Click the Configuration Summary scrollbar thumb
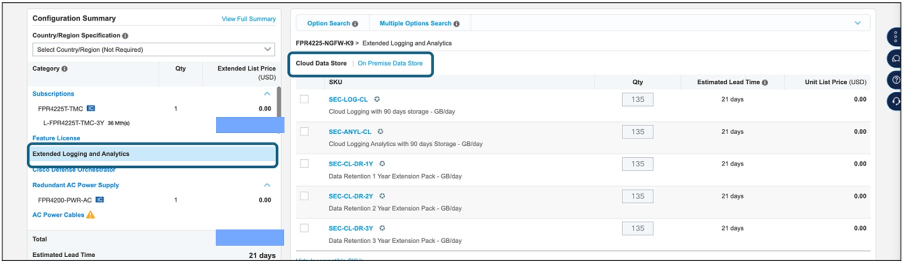 tap(278, 102)
